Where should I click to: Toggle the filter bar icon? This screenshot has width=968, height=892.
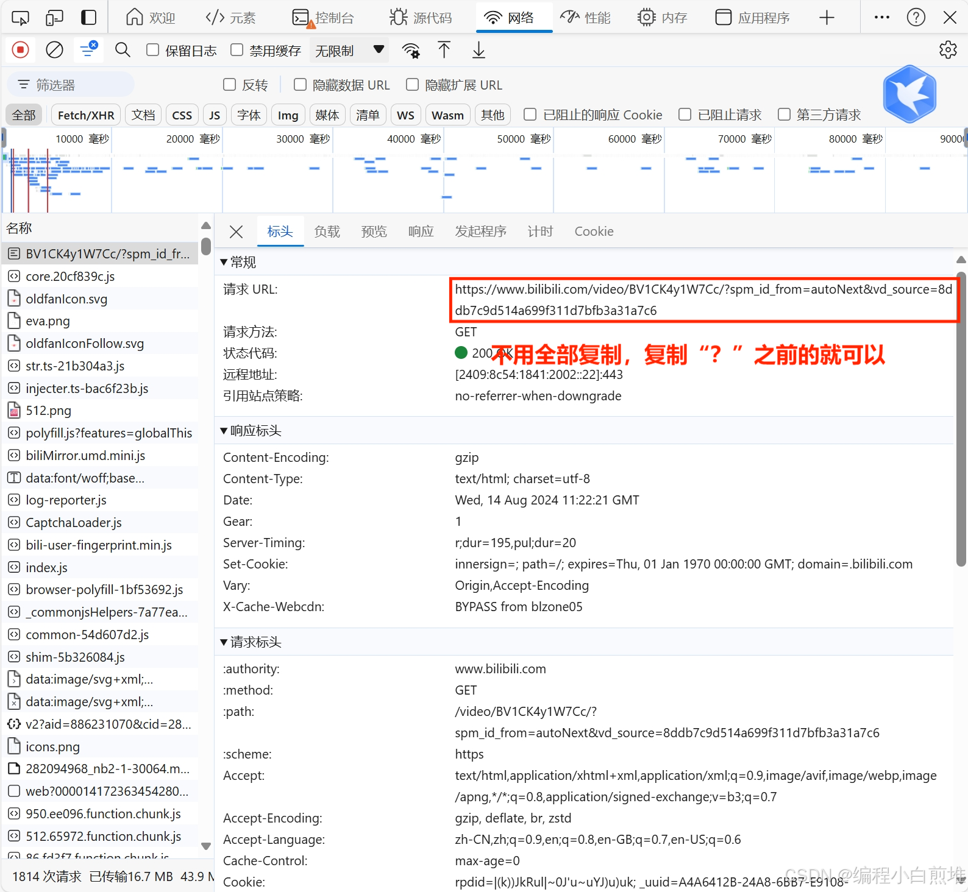(88, 50)
